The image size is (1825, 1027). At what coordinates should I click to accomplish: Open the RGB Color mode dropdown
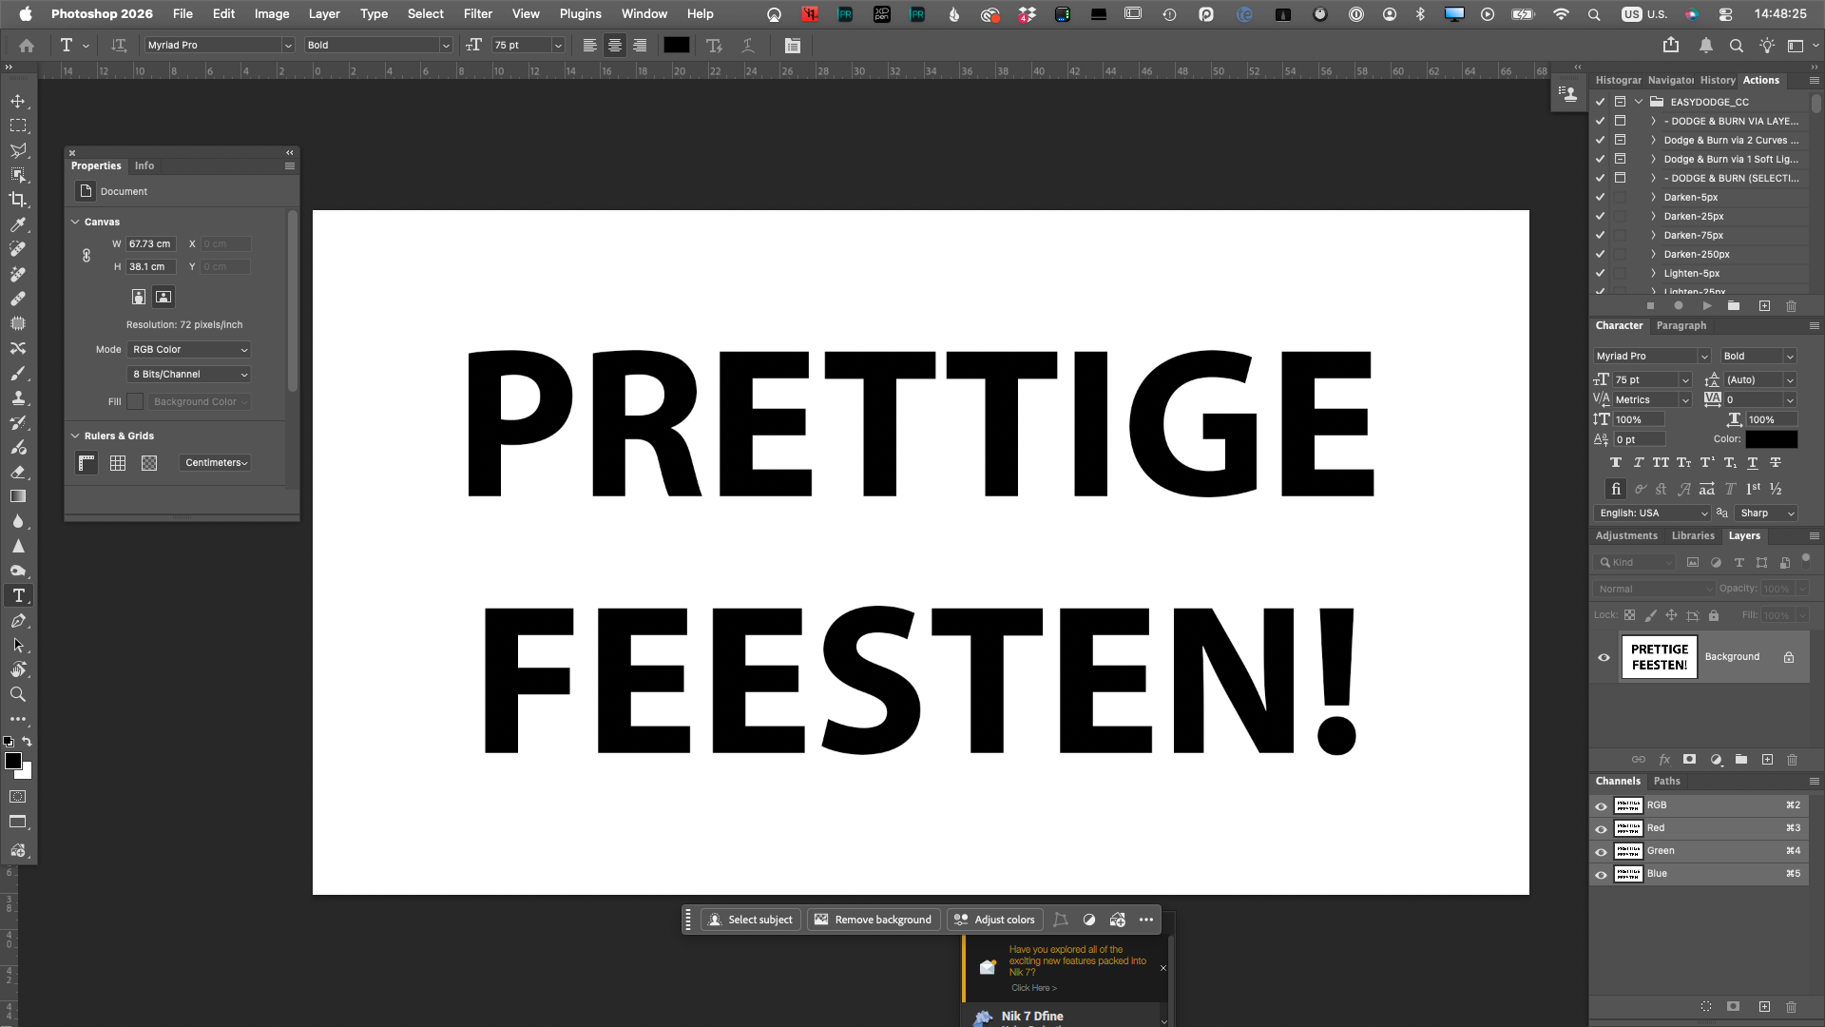point(190,350)
